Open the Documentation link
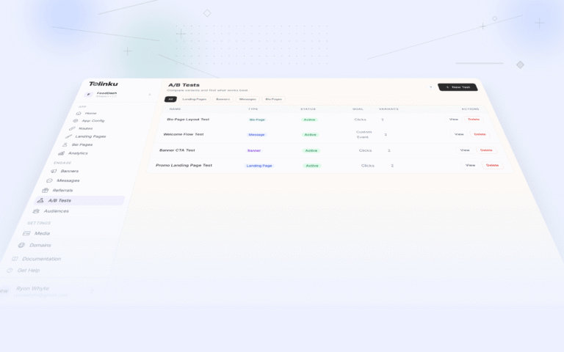Image resolution: width=564 pixels, height=352 pixels. click(x=41, y=259)
